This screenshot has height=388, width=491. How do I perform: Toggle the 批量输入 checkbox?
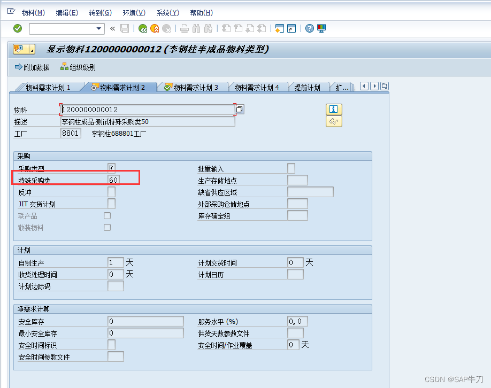(x=291, y=168)
